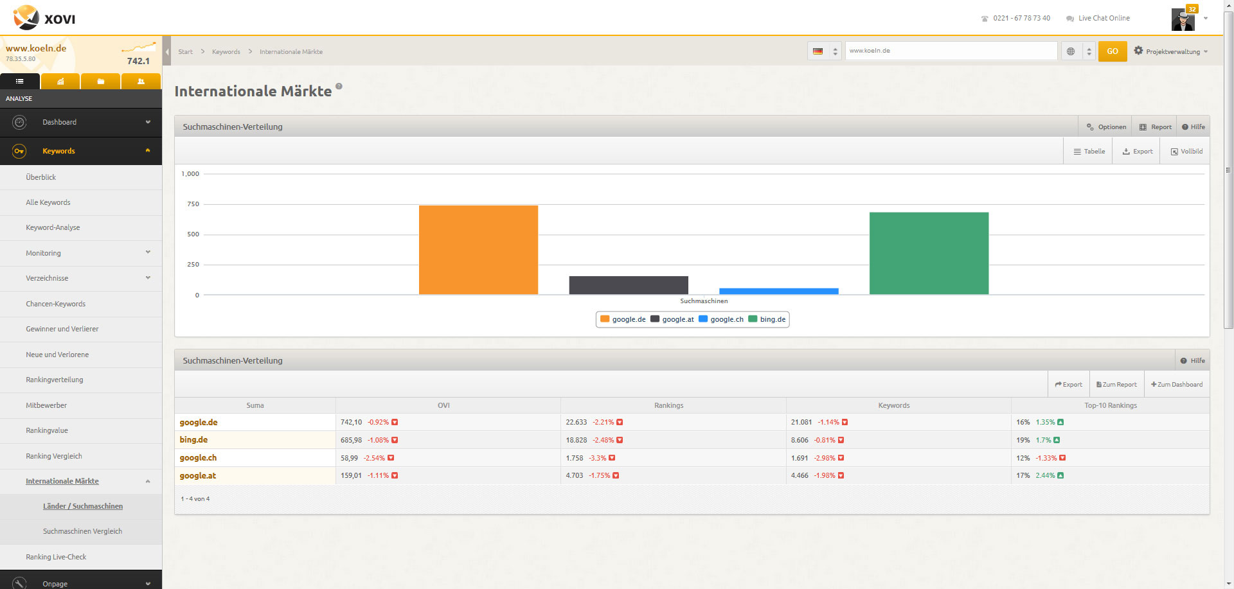Open the chart icon sidebar tab
The width and height of the screenshot is (1234, 589).
click(x=60, y=82)
